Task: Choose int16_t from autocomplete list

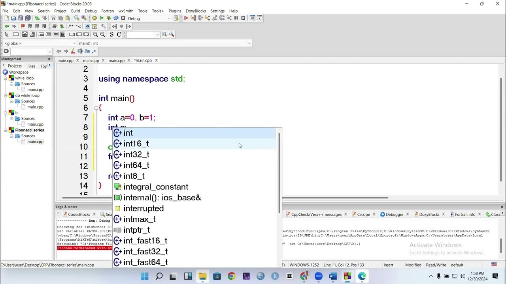Action: [x=194, y=144]
